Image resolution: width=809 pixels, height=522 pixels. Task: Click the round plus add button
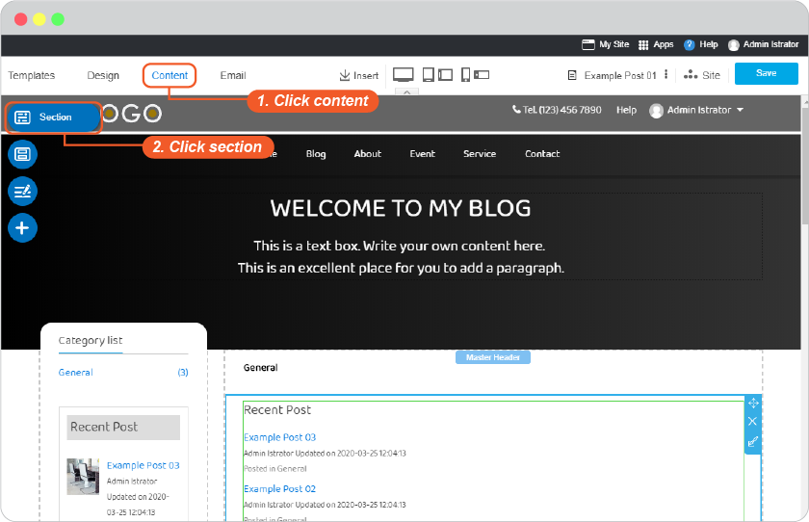22,228
